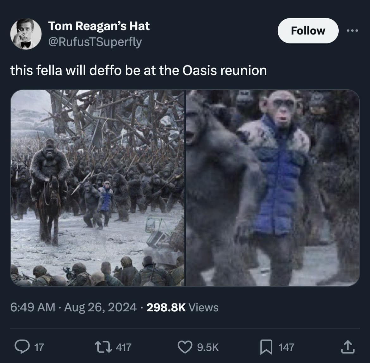Click the like count showing 9.5K
Viewport: 370px width, 363px height.
point(207,347)
